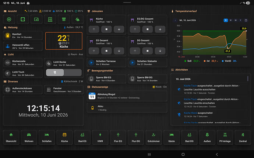Tap the 7,60 kWh solar energy chip
Screen dimensions: 254x158
pyautogui.click(x=31, y=11)
